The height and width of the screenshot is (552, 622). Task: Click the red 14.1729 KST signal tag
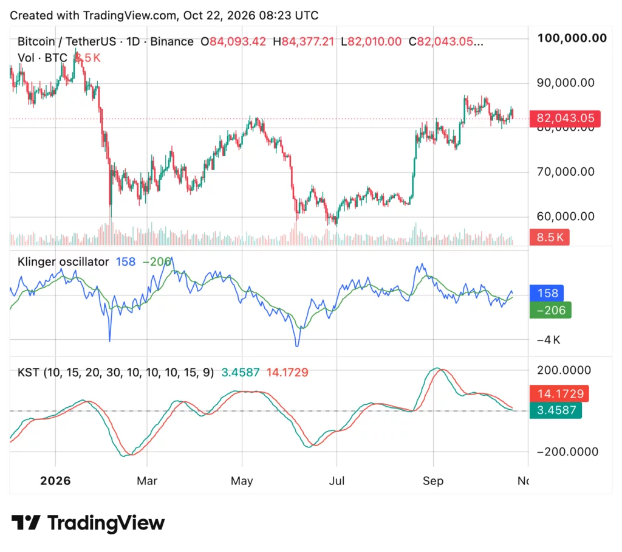pyautogui.click(x=559, y=393)
